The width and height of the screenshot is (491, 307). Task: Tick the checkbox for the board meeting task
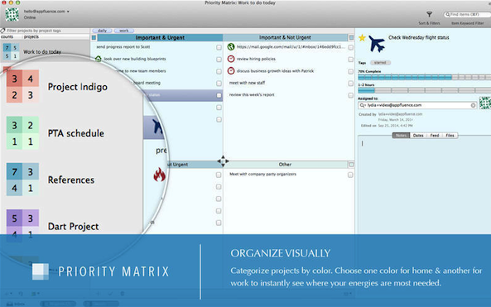[x=219, y=84]
